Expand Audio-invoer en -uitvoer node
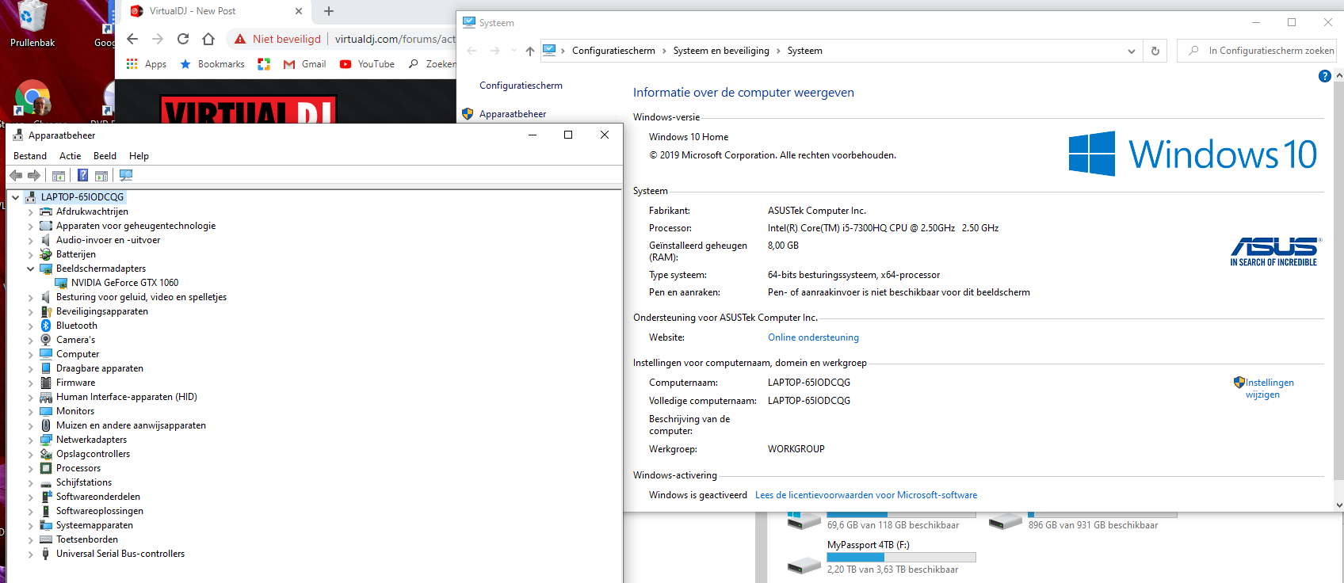 [x=30, y=240]
